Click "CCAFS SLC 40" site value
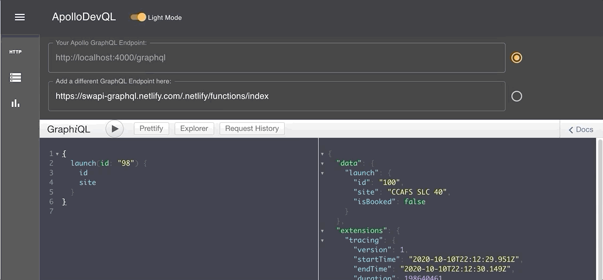Viewport: 603px width, 280px height. tap(418, 192)
